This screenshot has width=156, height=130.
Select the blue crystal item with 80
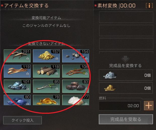point(17,100)
